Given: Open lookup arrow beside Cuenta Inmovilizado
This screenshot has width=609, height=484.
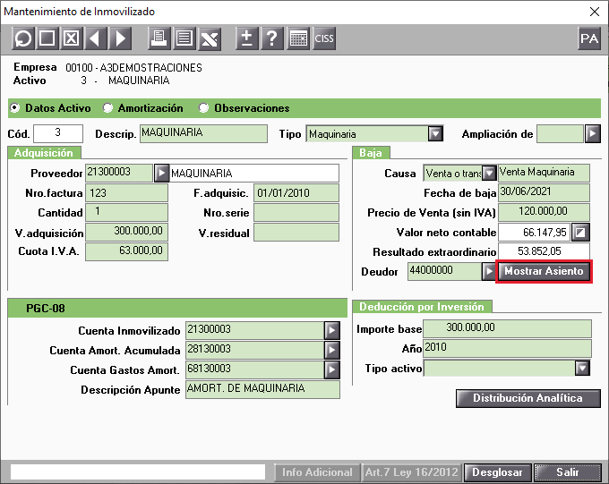Looking at the screenshot, I should 332,330.
